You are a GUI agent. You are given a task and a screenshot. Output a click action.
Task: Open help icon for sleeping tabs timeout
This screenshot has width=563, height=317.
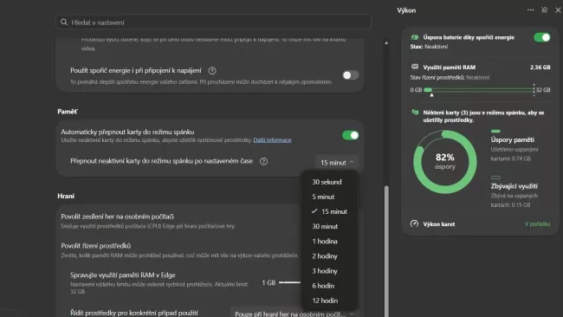click(x=263, y=162)
